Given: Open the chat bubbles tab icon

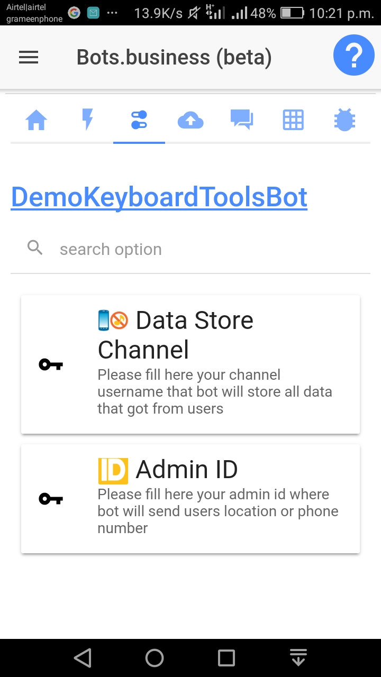Looking at the screenshot, I should (242, 120).
